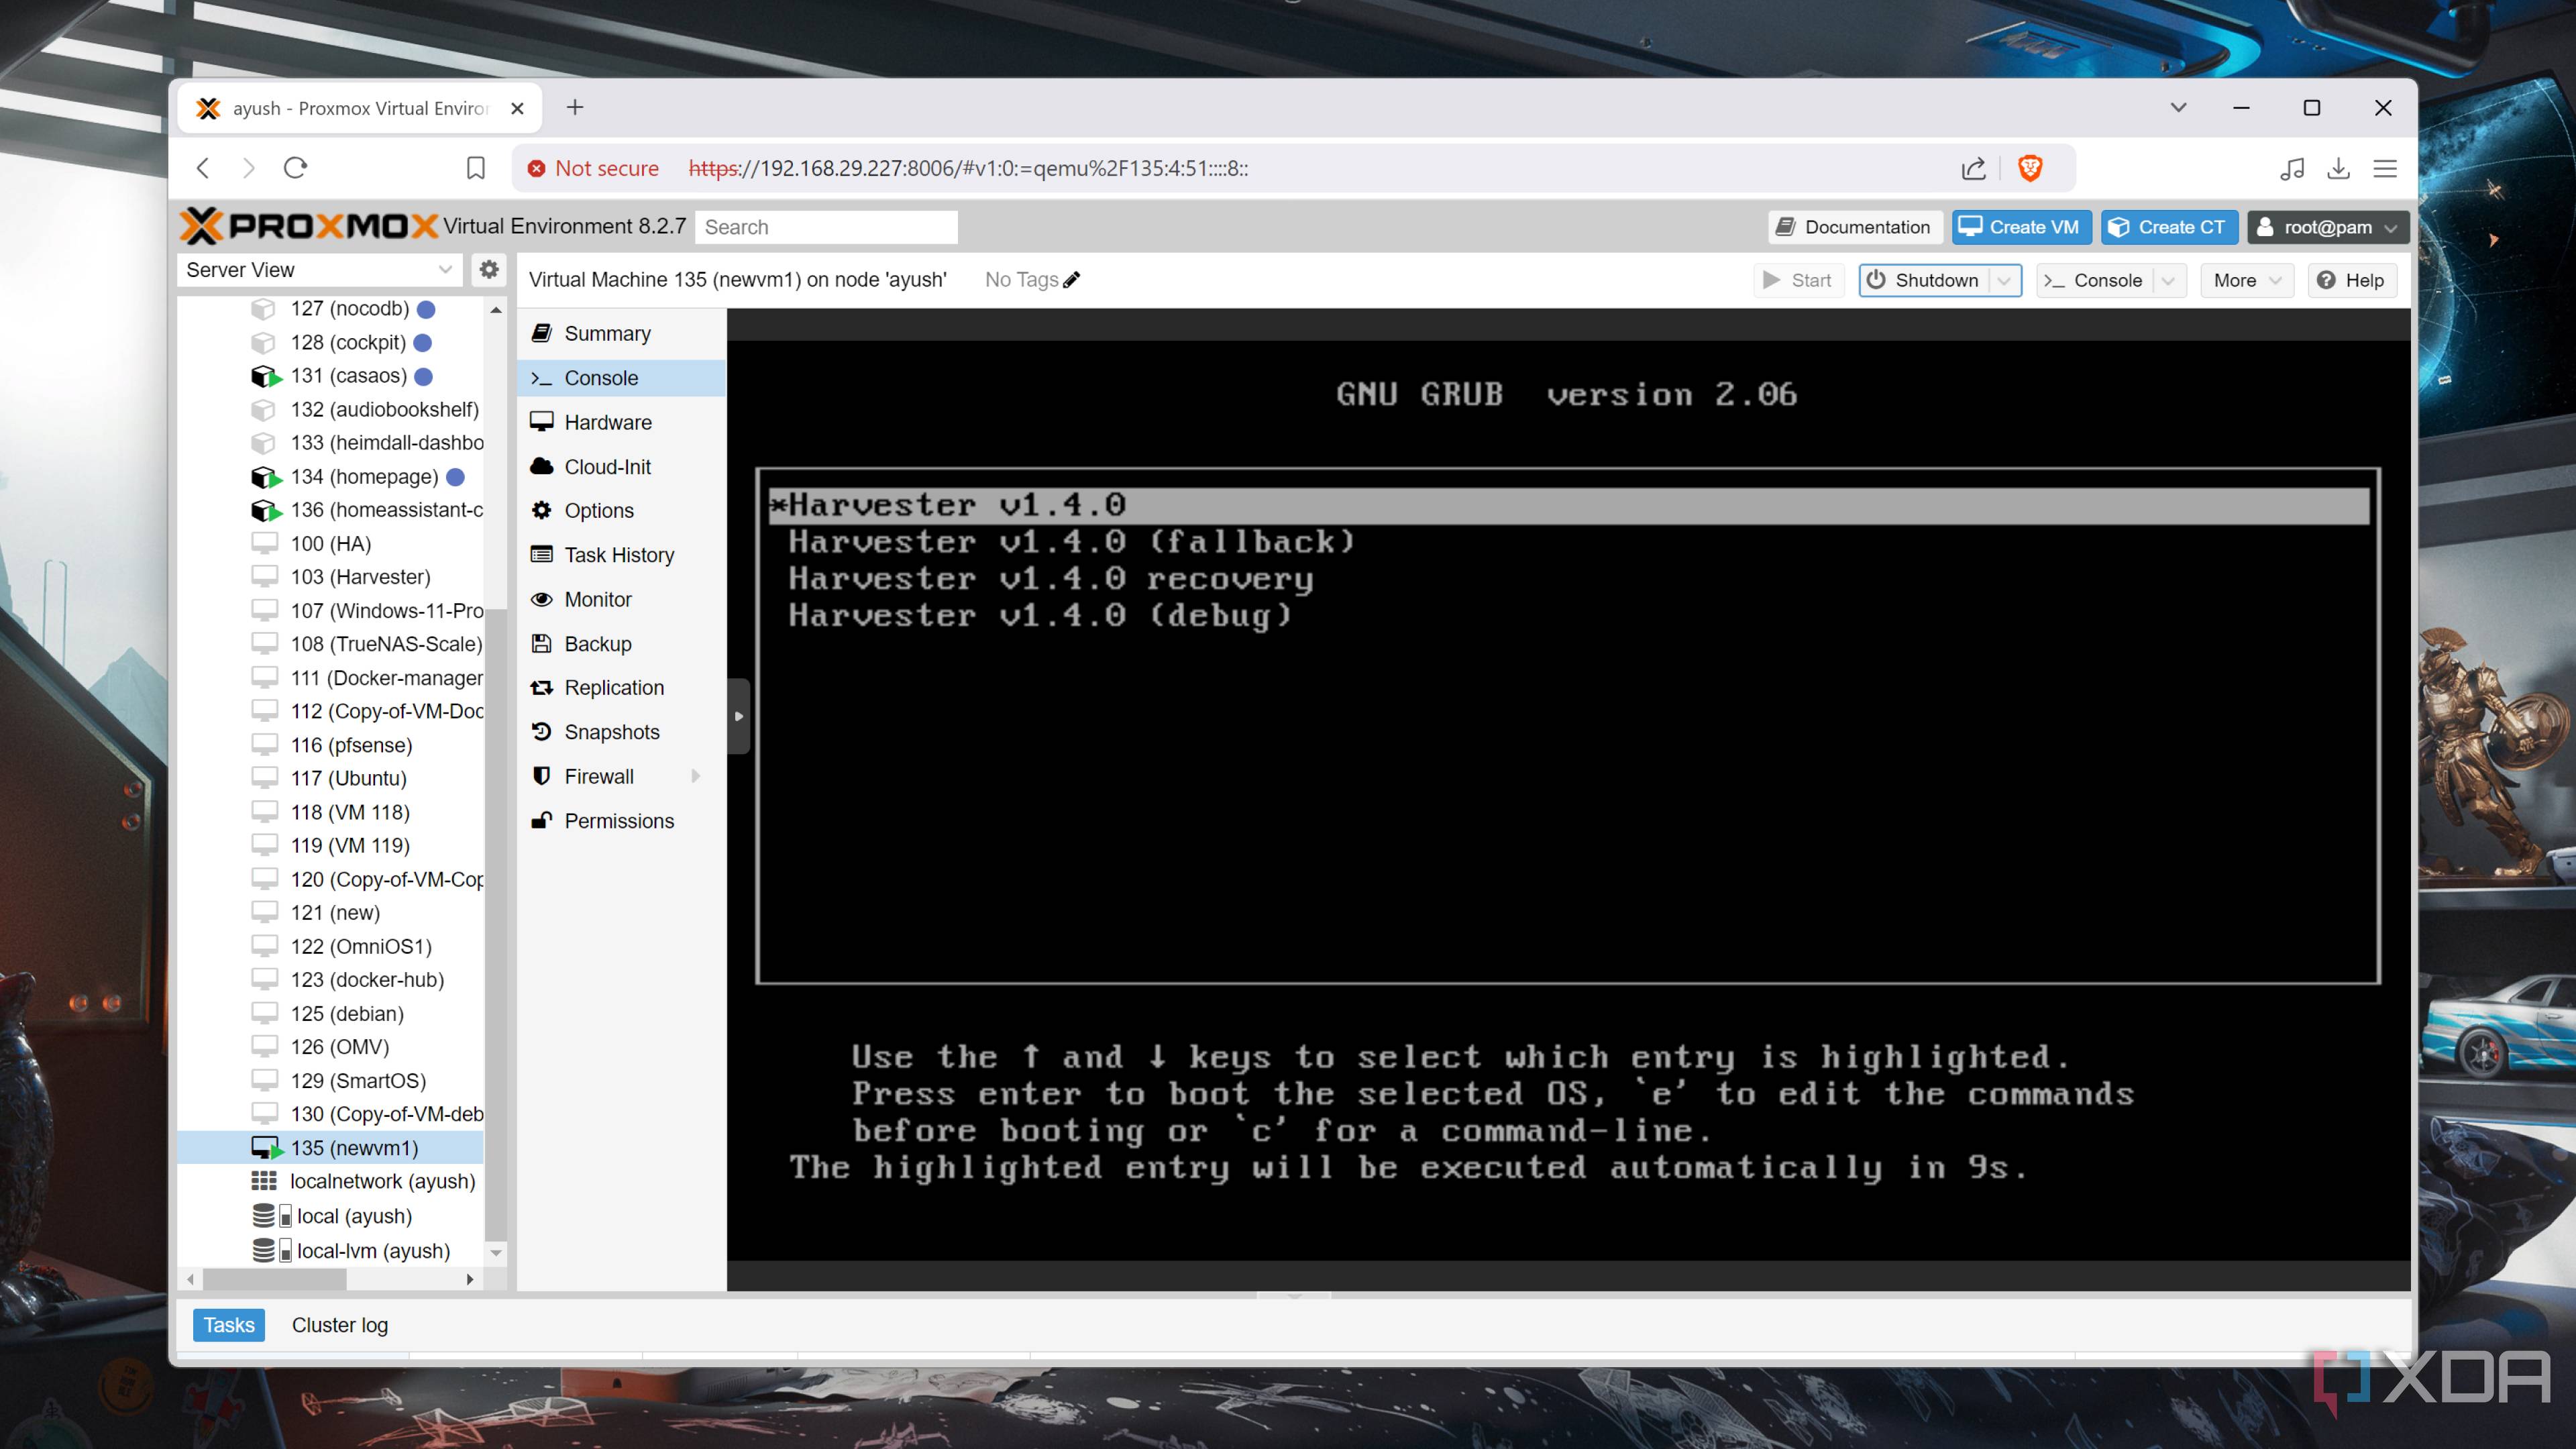Switch to the Cluster log tab
Viewport: 2576px width, 1449px height.
pyautogui.click(x=339, y=1325)
